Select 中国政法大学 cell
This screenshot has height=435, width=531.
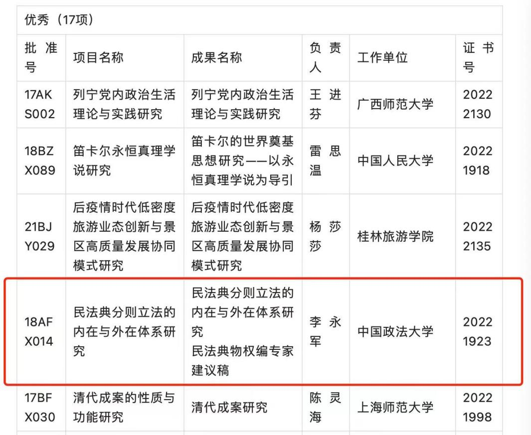pos(395,331)
